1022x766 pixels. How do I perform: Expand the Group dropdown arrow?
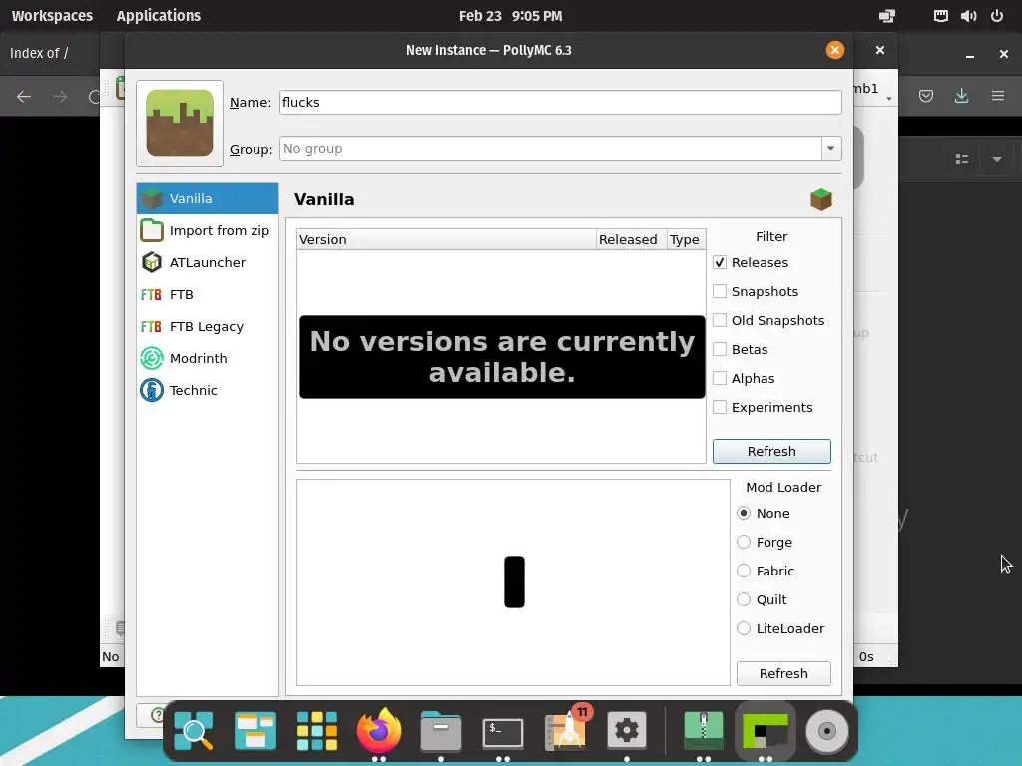coord(831,148)
